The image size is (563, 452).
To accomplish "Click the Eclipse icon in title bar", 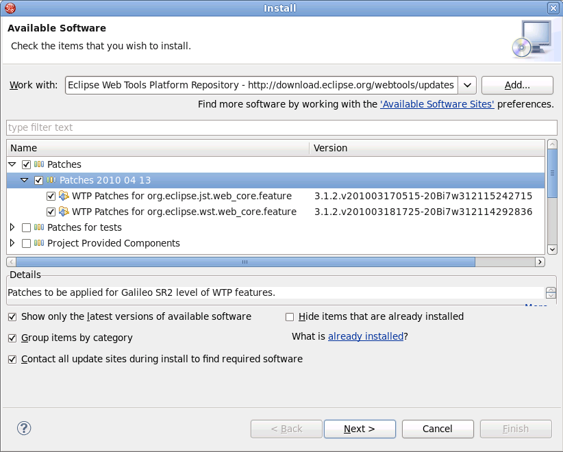I will [x=10, y=8].
